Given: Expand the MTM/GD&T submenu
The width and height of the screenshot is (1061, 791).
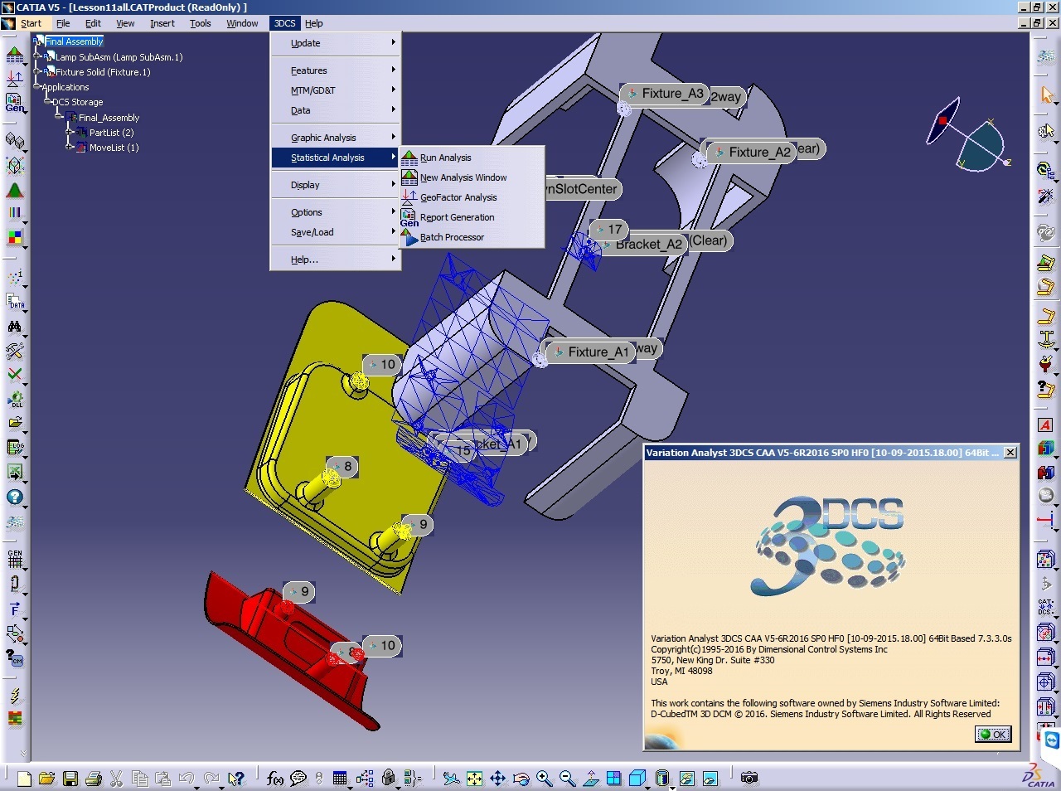Looking at the screenshot, I should (x=336, y=90).
